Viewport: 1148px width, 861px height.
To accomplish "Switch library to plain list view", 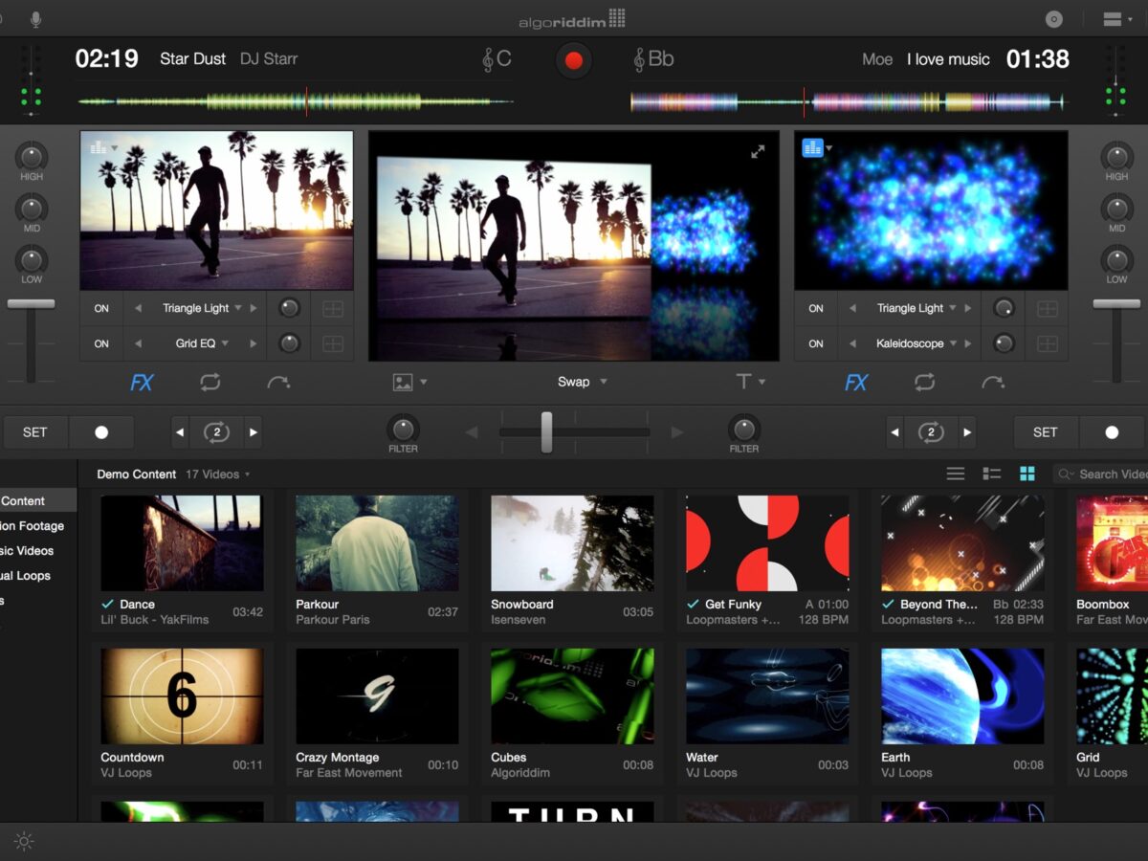I will pos(956,474).
